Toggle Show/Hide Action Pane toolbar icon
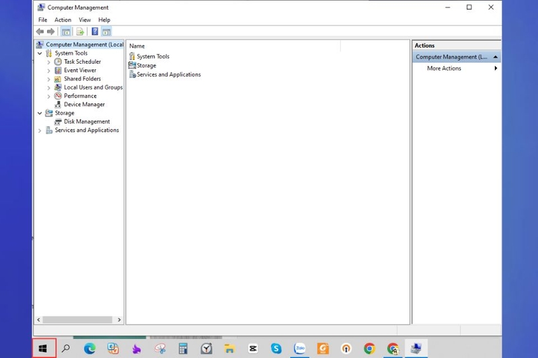This screenshot has width=538, height=358. pos(106,32)
